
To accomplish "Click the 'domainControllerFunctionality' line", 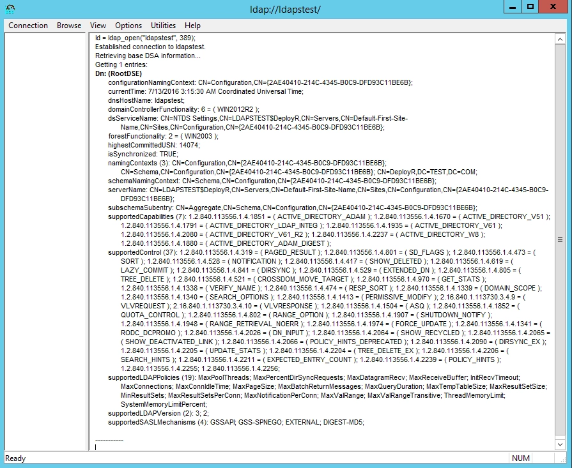I will click(x=183, y=109).
